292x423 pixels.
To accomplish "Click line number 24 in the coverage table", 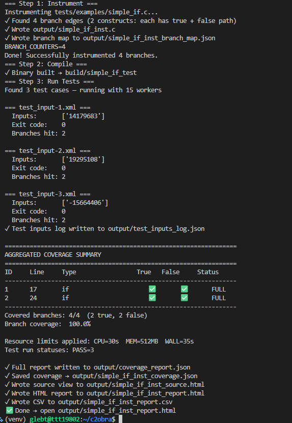I will click(33, 298).
